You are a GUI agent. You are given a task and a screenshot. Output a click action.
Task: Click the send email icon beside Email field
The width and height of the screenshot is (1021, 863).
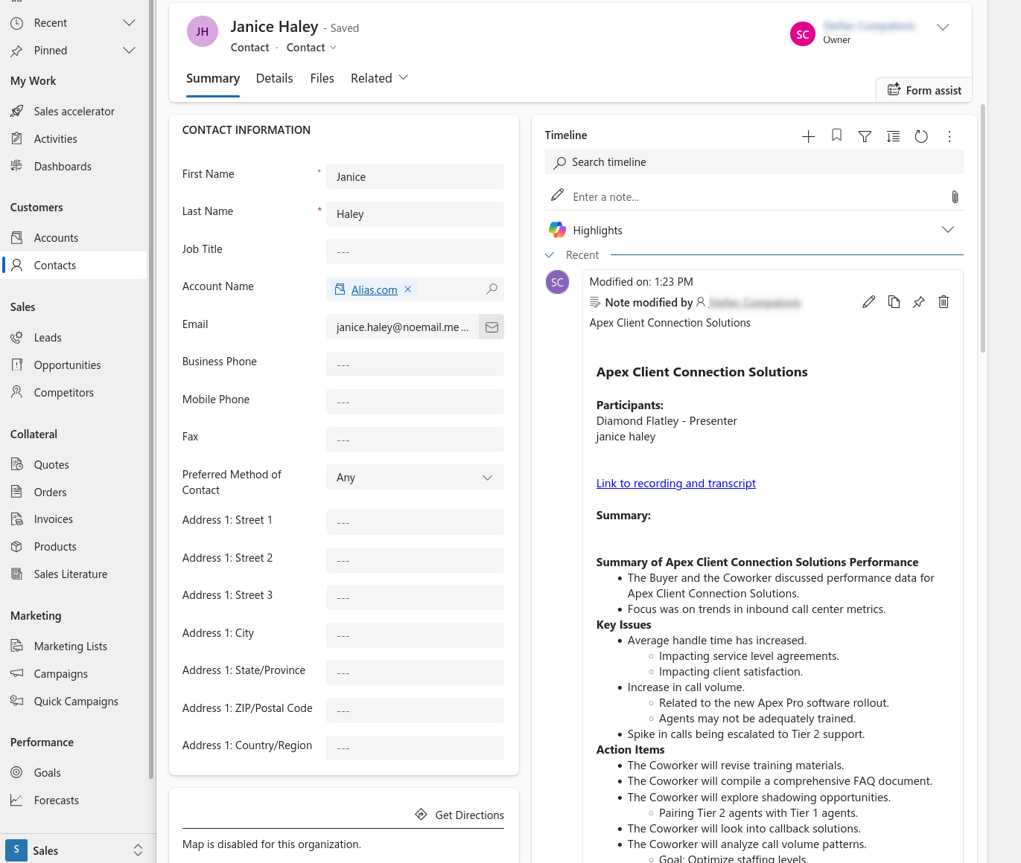(492, 327)
